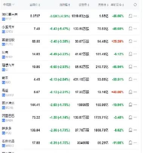Select the 1739.71亿 market cap cell

pyautogui.click(x=101, y=118)
